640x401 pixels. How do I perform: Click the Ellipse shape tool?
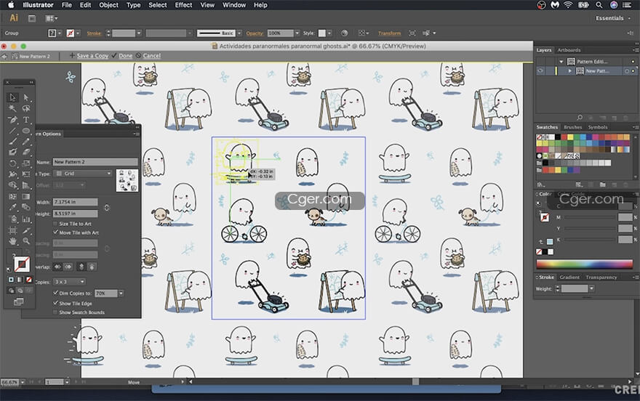26,131
